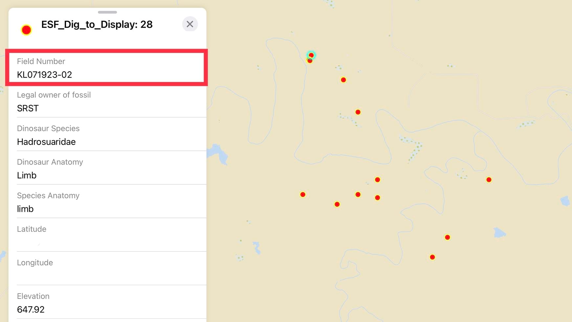Click the Elevation value 647.92
The image size is (572, 322).
pyautogui.click(x=31, y=310)
